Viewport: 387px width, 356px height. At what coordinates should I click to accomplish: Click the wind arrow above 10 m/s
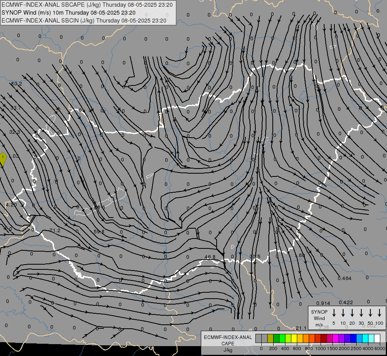343,313
